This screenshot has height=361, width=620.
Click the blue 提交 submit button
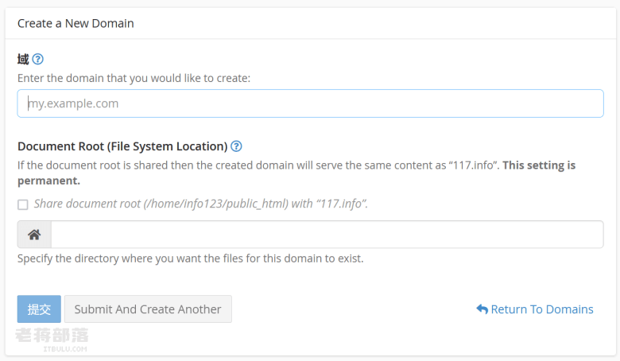[39, 309]
